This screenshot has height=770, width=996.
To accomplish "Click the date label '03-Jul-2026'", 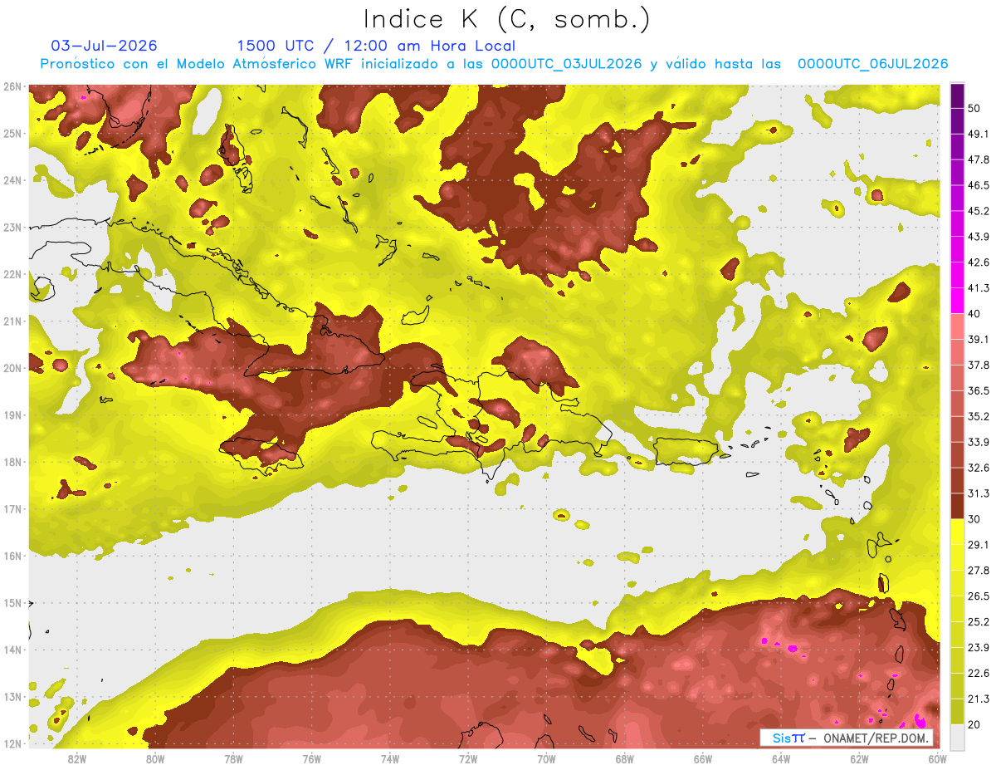I will click(x=104, y=46).
